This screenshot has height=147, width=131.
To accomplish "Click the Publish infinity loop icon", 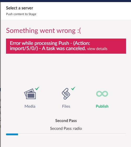I will tap(102, 94).
